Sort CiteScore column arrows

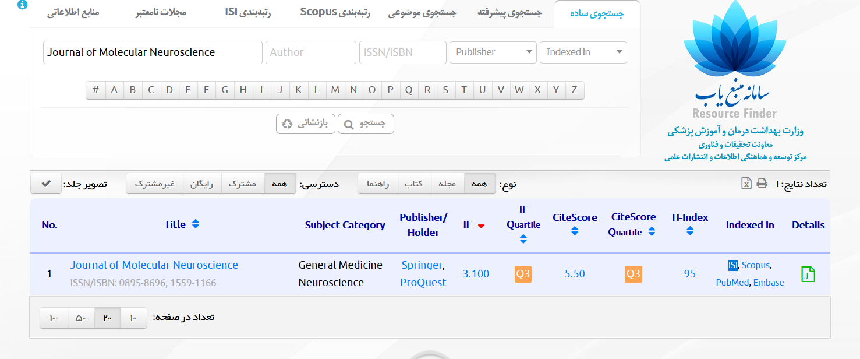click(575, 231)
